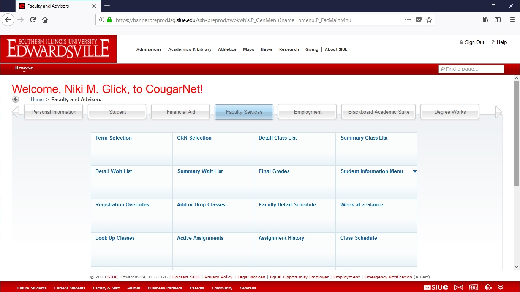Open the Final Grades link

(274, 171)
